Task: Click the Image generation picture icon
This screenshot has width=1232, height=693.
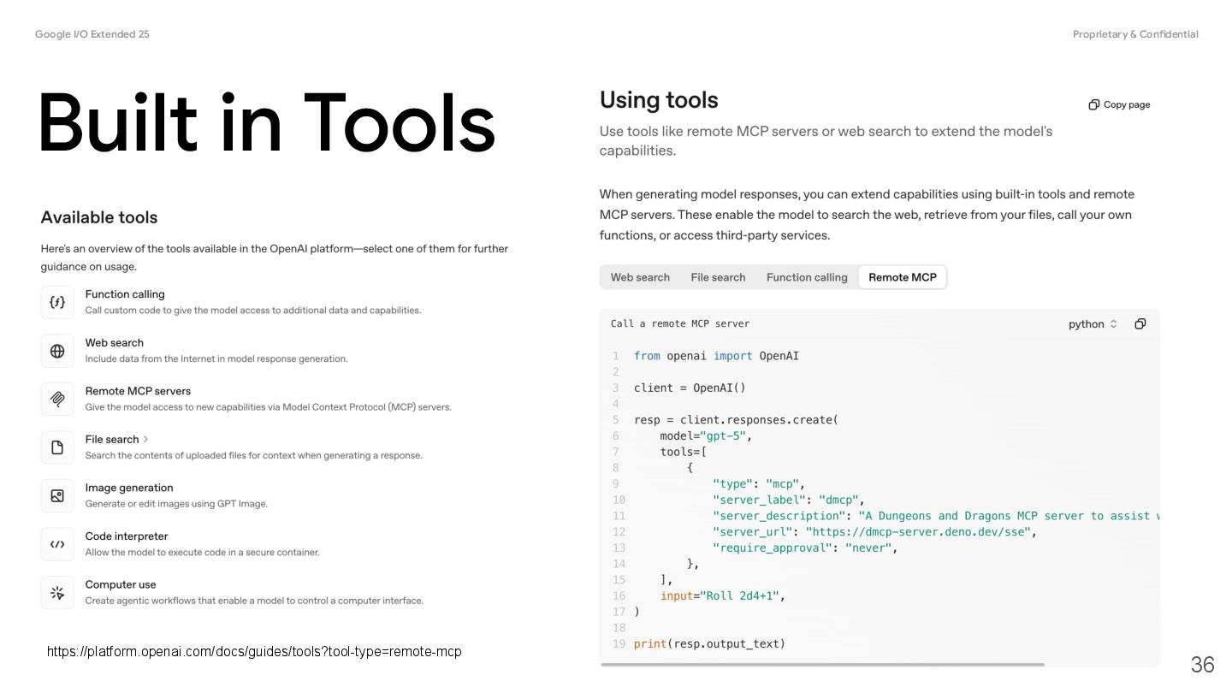Action: (x=57, y=495)
